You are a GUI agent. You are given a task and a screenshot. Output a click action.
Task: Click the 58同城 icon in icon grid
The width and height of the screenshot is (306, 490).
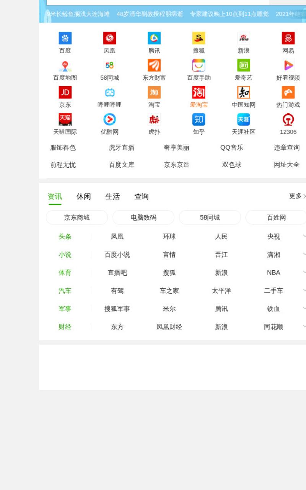point(110,65)
